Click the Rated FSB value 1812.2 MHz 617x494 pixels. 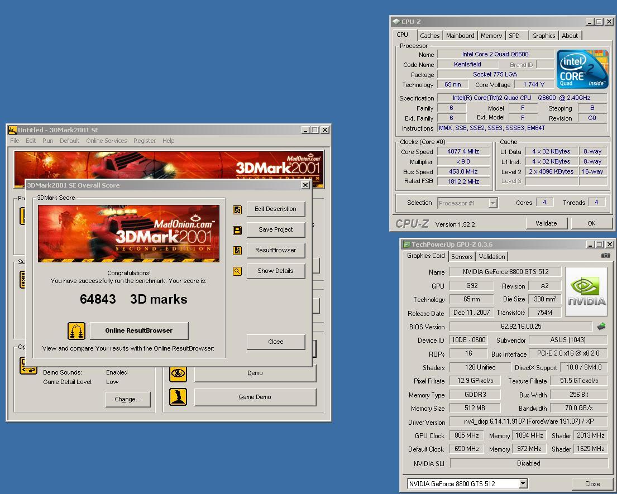tap(463, 181)
